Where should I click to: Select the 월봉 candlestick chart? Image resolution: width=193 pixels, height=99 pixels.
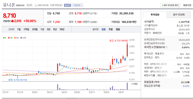(x=118, y=29)
